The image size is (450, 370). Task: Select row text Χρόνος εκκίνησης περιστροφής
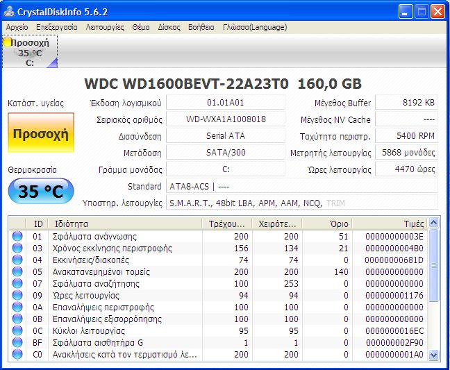(112, 249)
